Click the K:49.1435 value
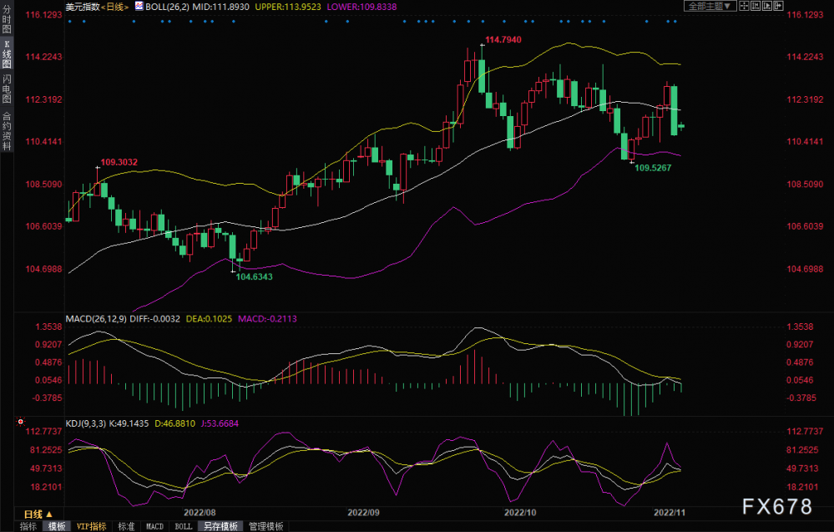834x532 pixels. tap(129, 423)
